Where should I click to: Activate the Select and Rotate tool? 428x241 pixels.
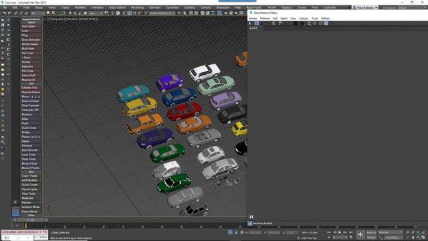click(x=75, y=13)
